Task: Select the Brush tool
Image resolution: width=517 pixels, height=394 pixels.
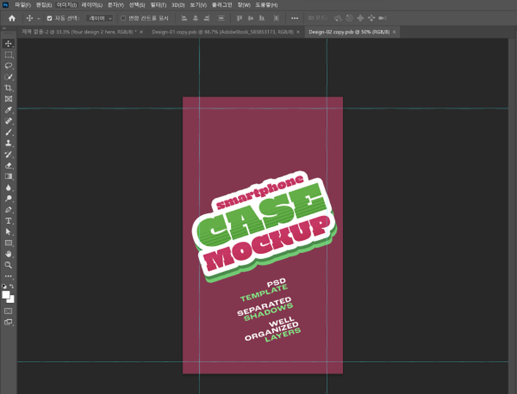Action: pos(9,132)
